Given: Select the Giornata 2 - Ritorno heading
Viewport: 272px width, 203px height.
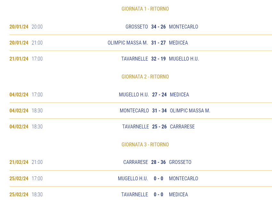Looking at the screenshot, I should (145, 77).
